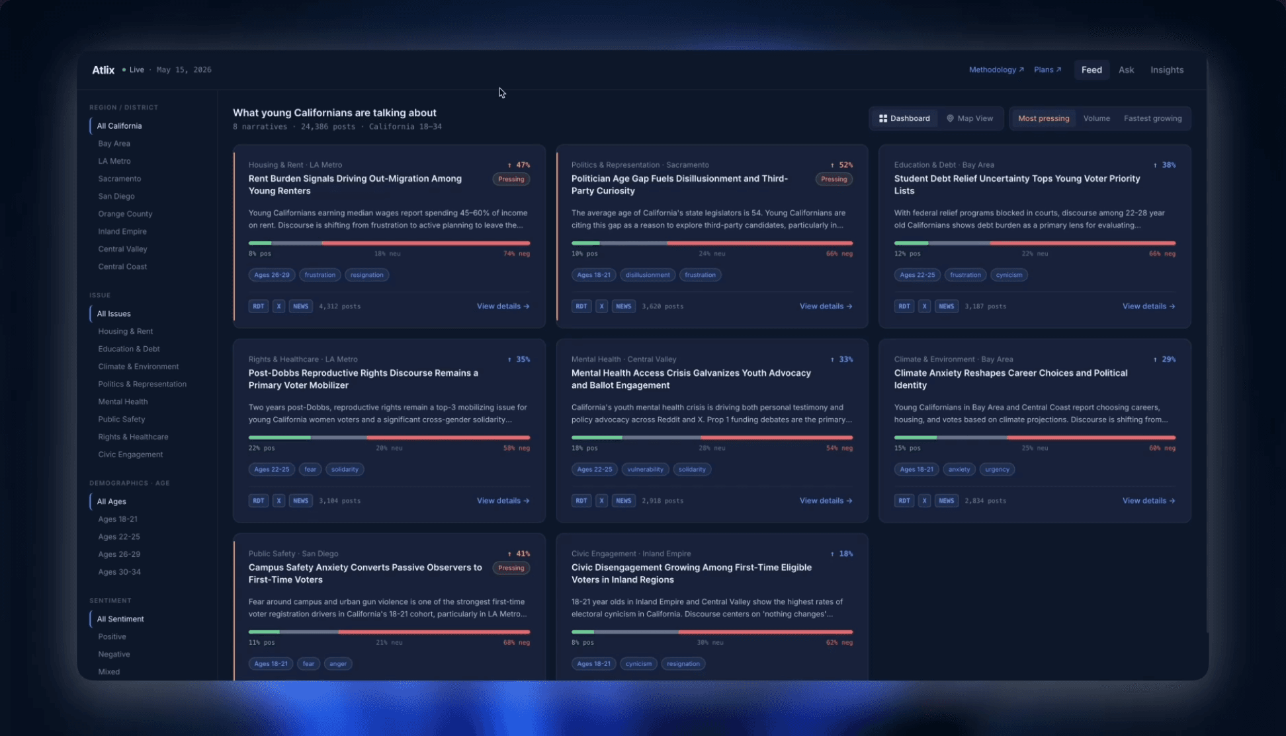This screenshot has height=736, width=1286.
Task: Click X badge on Mental Health Access card
Action: coord(602,501)
